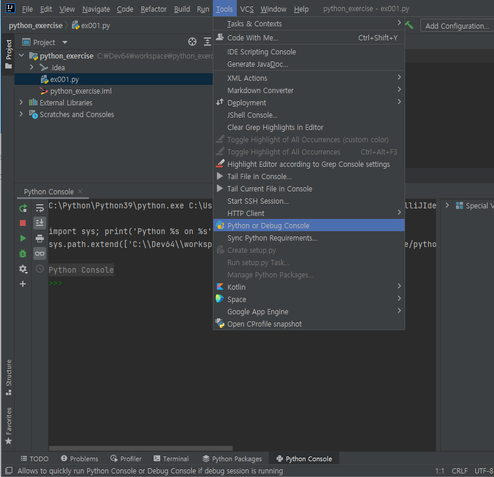
Task: Expand Google App Engine submenu arrow
Action: click(399, 311)
